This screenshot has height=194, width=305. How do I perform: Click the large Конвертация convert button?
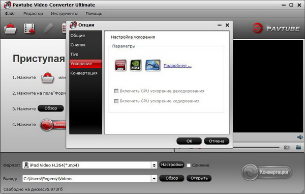tap(267, 172)
